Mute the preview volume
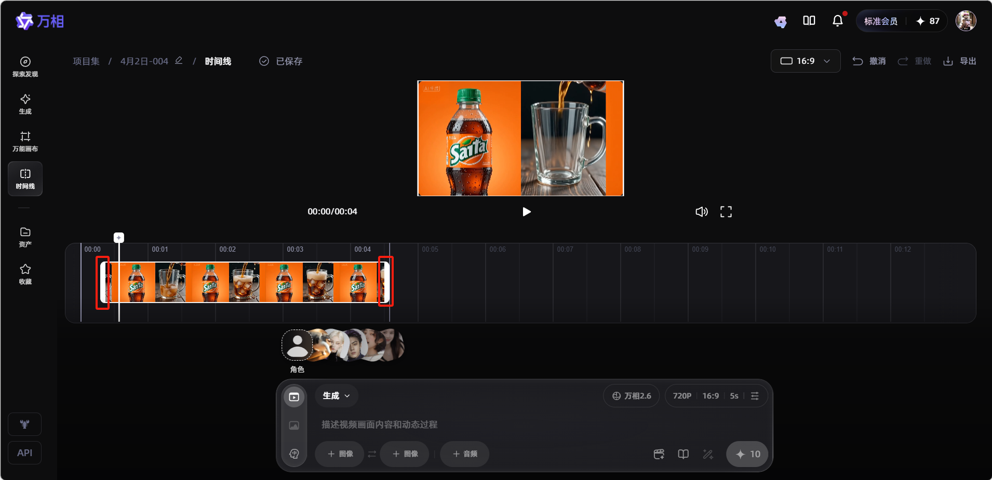992x480 pixels. tap(701, 212)
